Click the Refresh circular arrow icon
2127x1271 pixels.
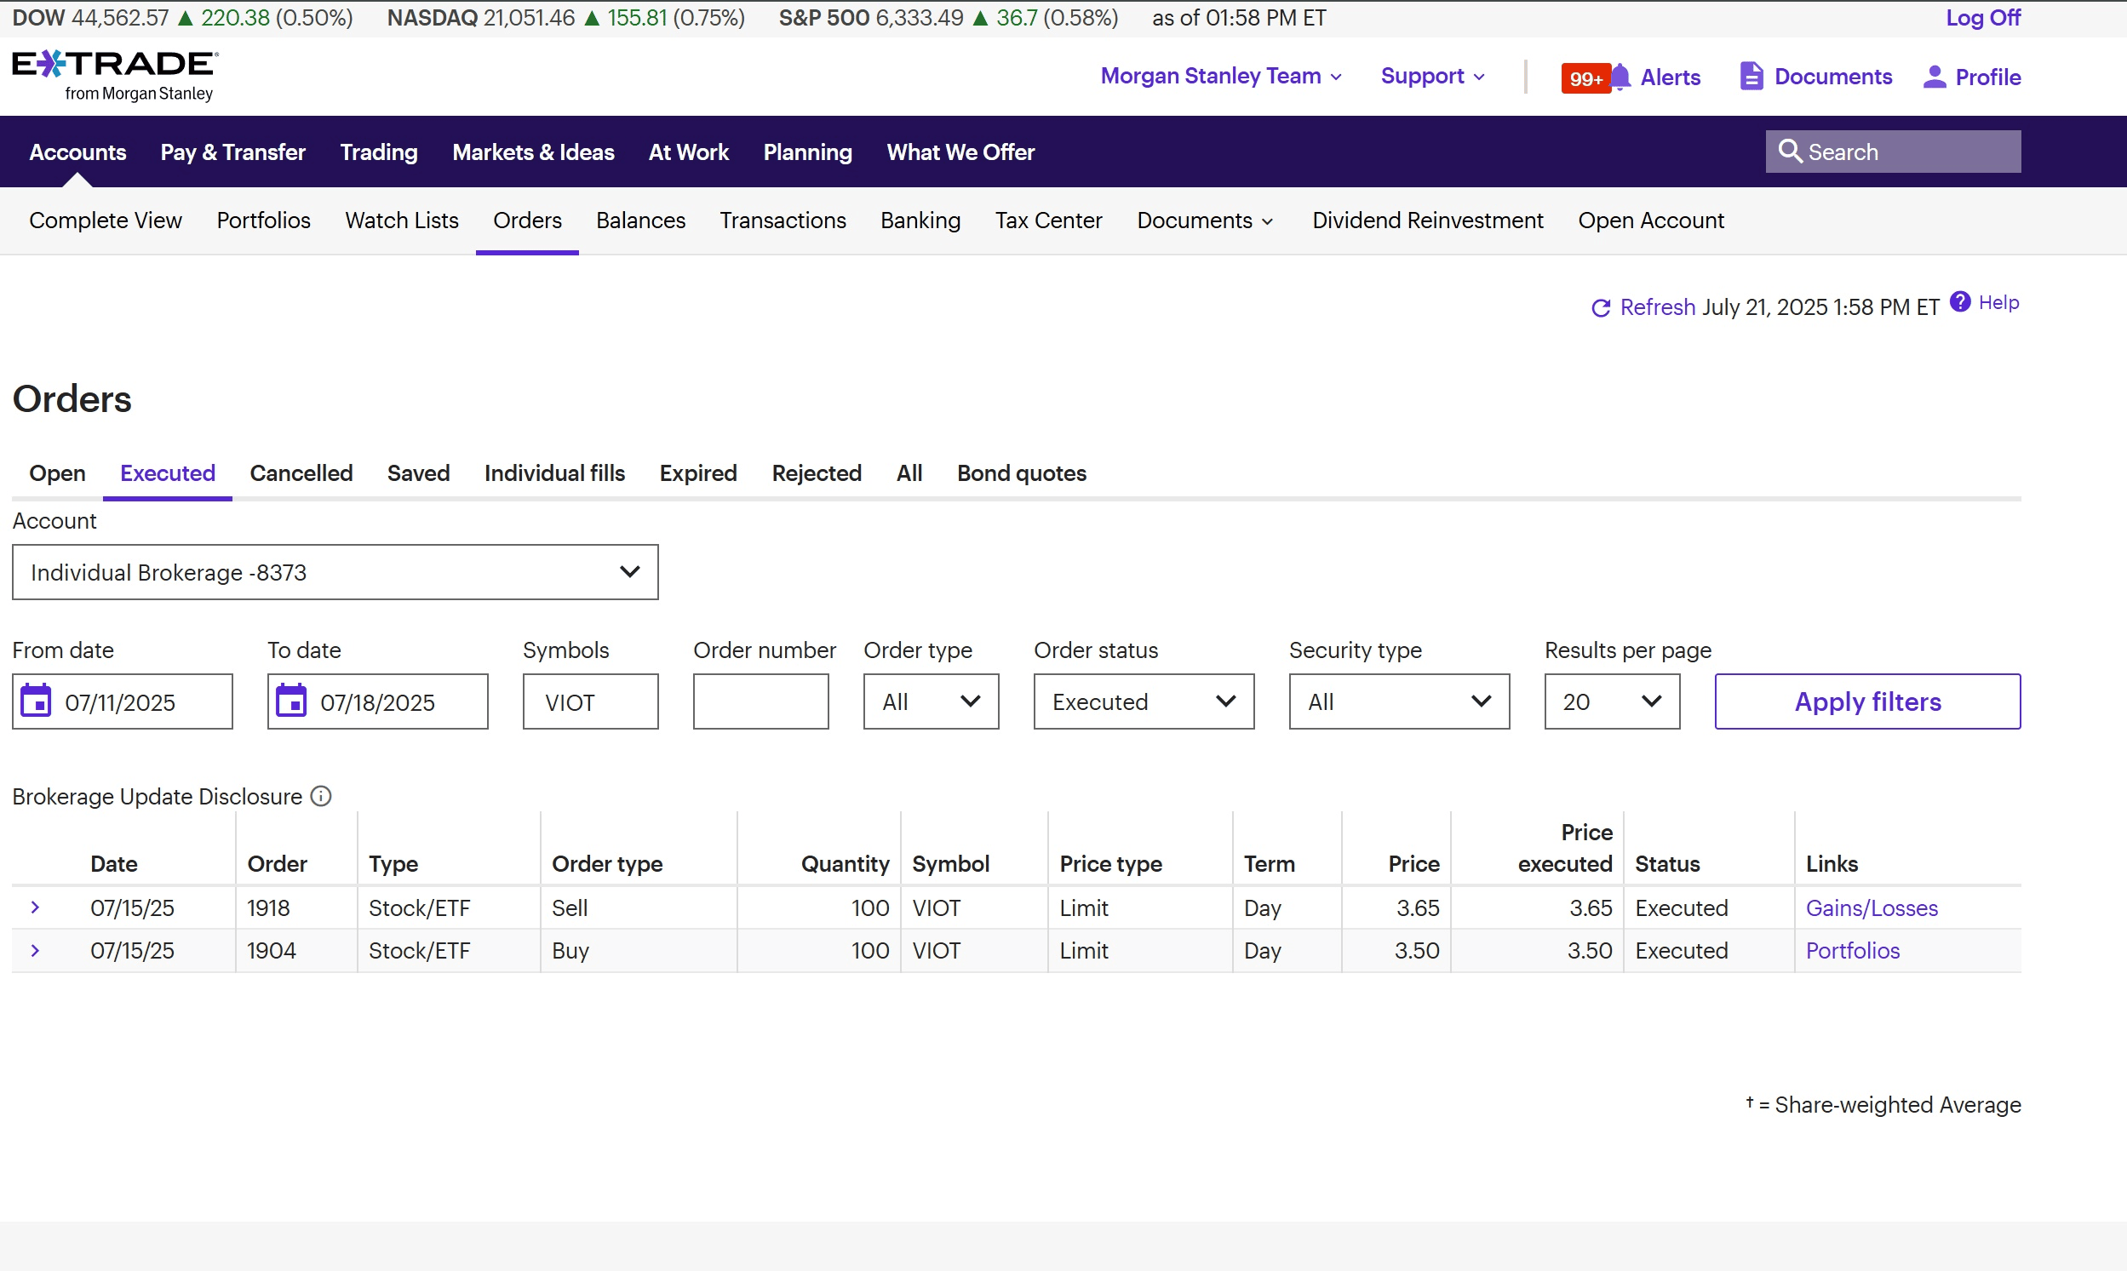[x=1600, y=308]
